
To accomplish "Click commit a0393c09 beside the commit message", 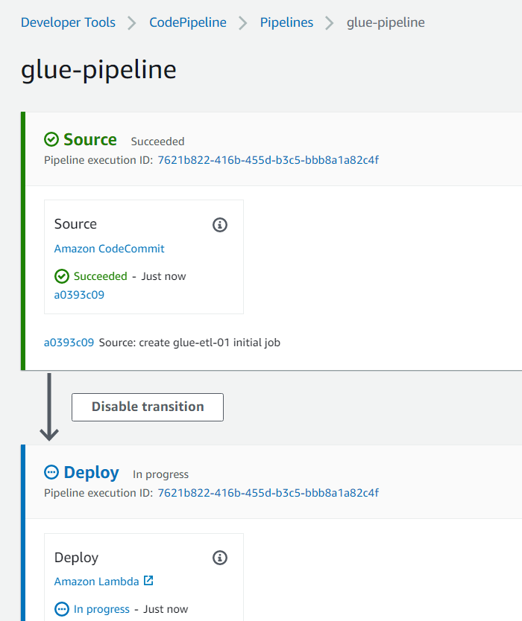I will click(69, 343).
